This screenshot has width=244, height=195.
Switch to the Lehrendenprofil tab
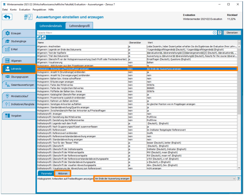point(79,26)
